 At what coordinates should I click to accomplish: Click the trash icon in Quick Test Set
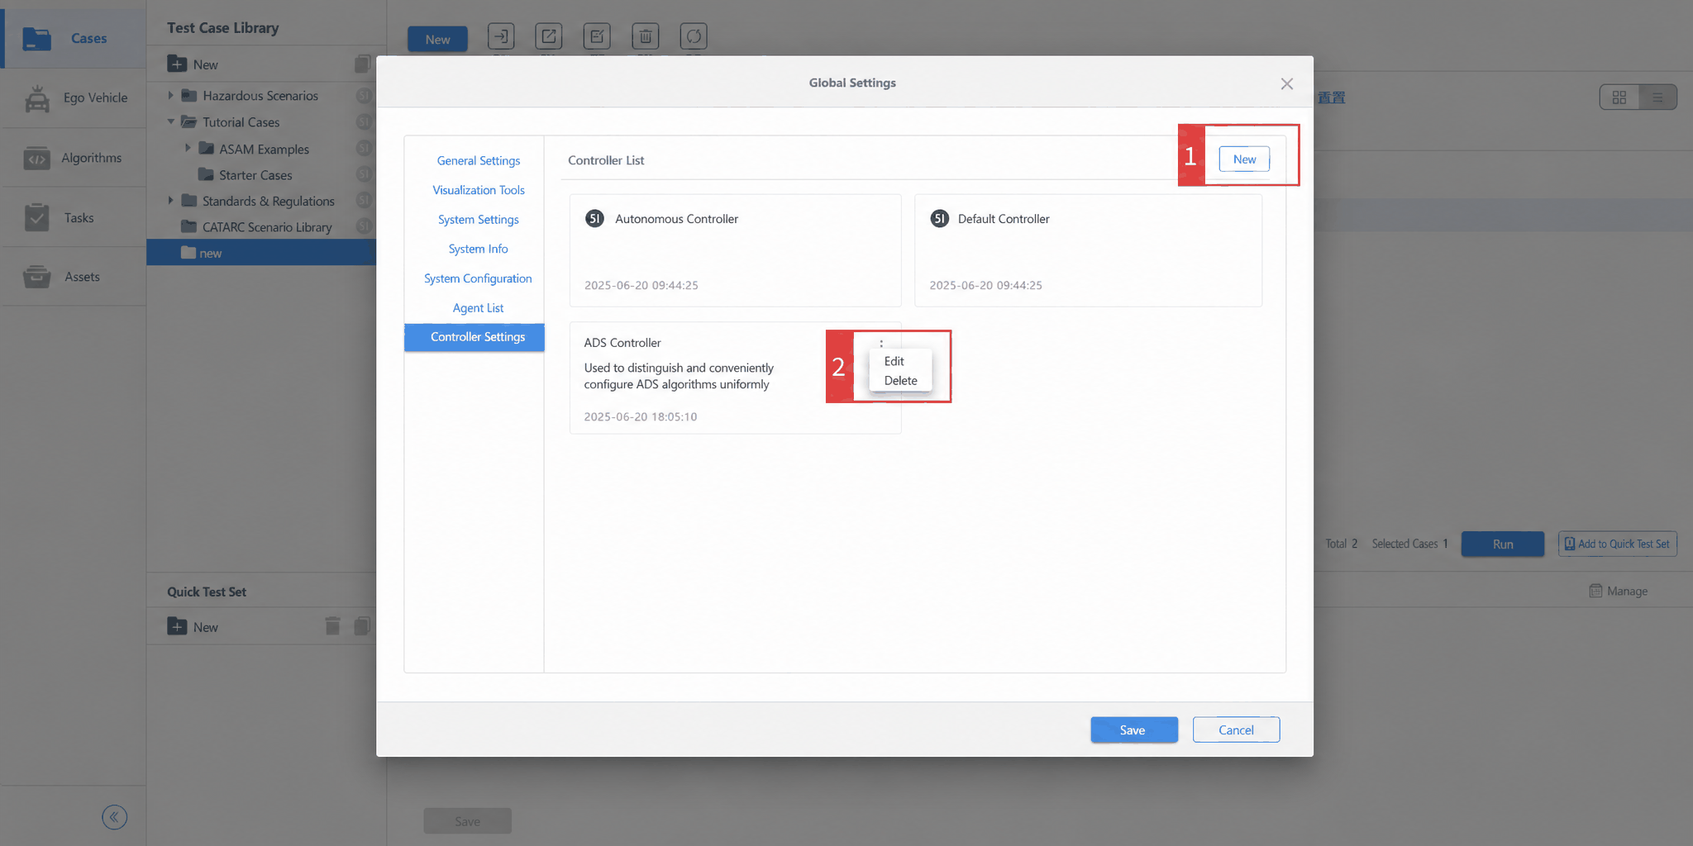[x=332, y=626]
